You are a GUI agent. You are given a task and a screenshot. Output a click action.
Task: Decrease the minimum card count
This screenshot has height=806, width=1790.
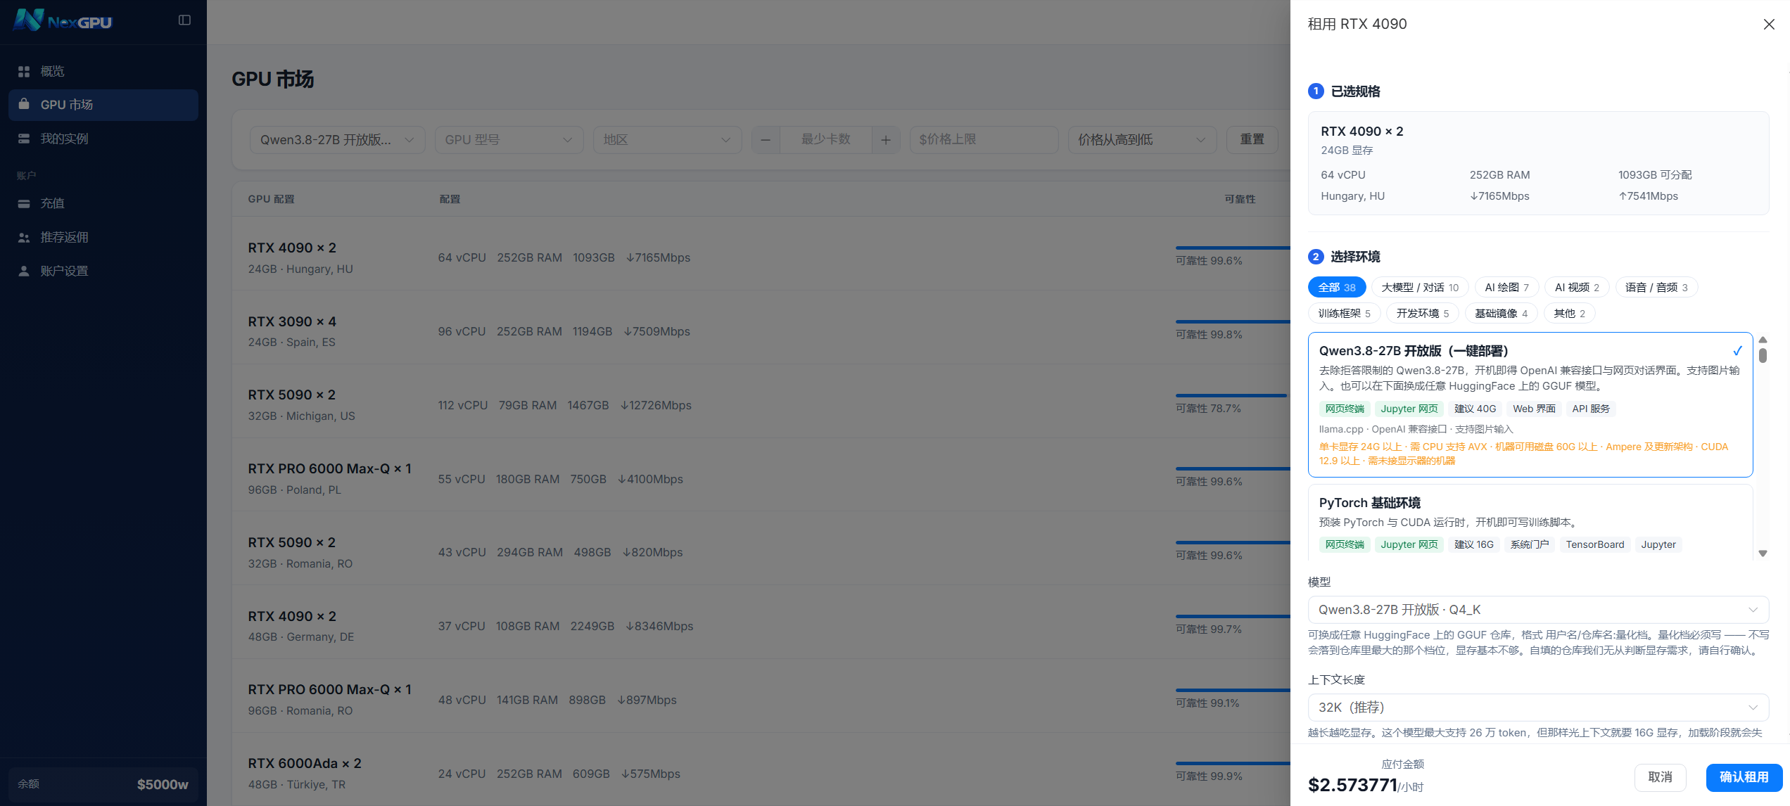766,139
